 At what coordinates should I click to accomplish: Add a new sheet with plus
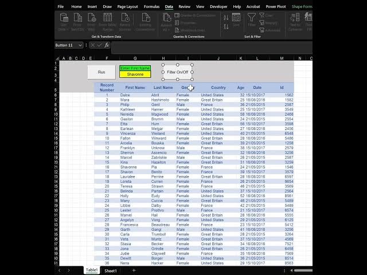(134, 270)
